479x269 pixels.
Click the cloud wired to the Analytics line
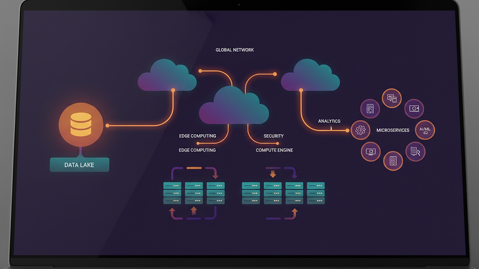(310, 75)
